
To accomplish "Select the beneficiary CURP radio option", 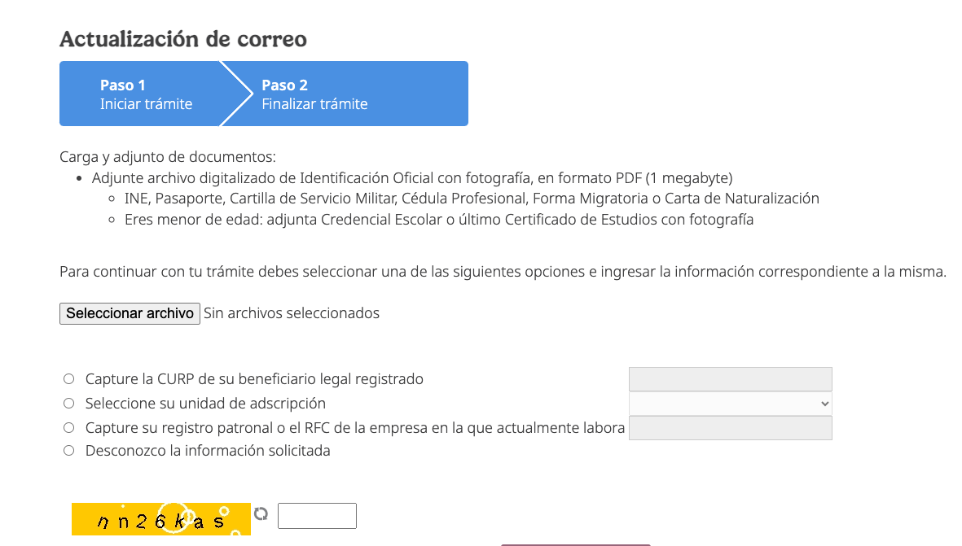I will click(x=69, y=379).
